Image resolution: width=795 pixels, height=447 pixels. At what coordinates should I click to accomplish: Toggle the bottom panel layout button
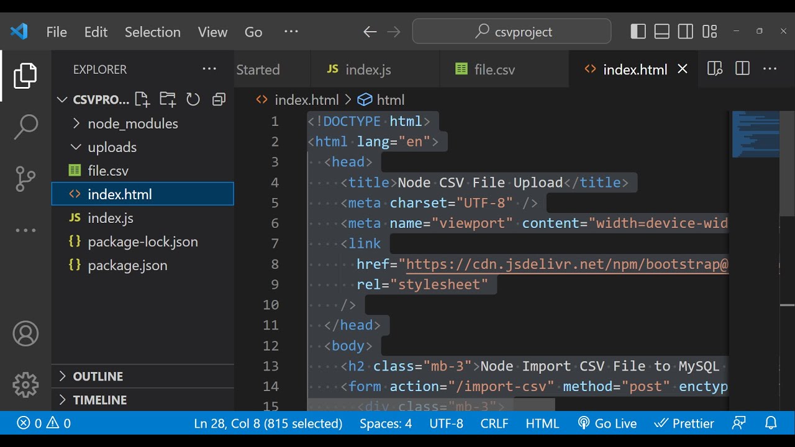click(662, 32)
